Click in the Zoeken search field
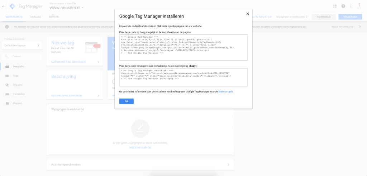This screenshot has width=367, height=176. click(22, 56)
